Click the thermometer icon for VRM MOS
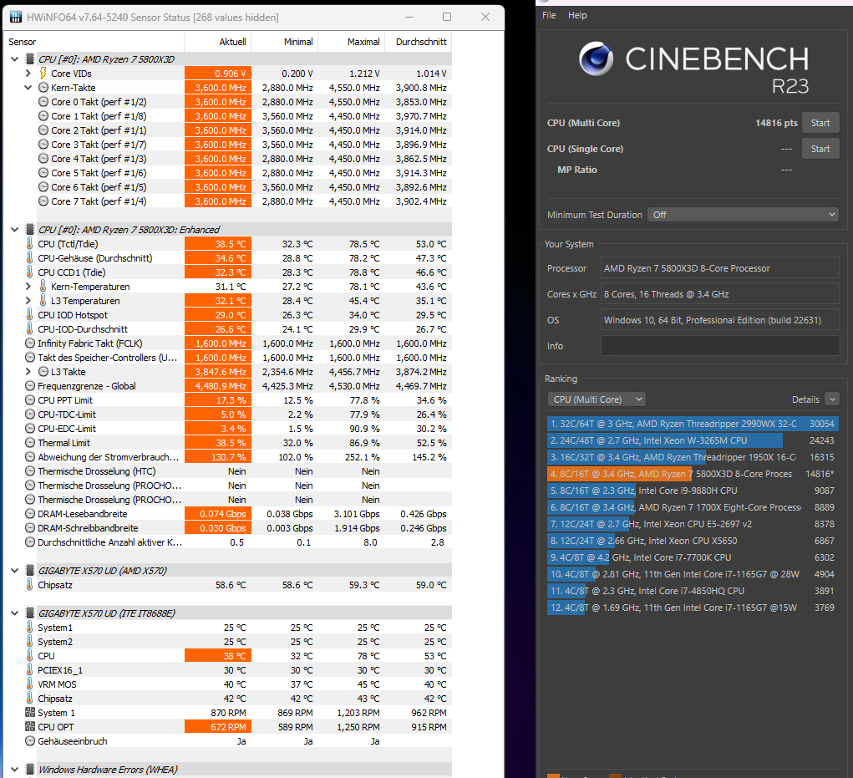Screen dimensions: 853x778 30,684
